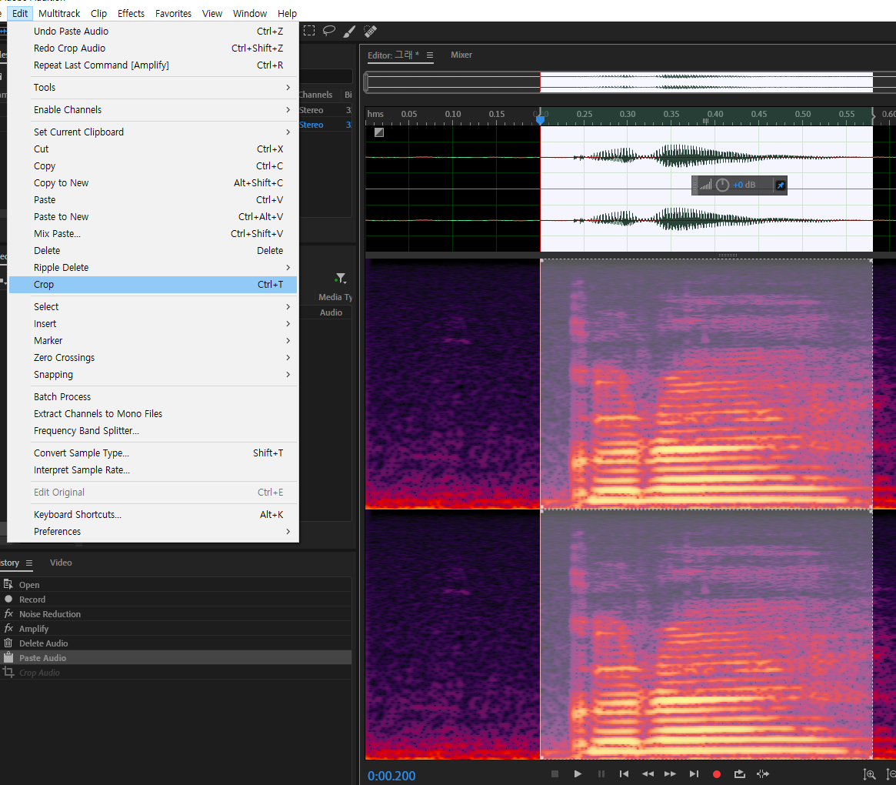The image size is (896, 785).
Task: Open the Editor panel hamburger menu
Action: tap(430, 55)
